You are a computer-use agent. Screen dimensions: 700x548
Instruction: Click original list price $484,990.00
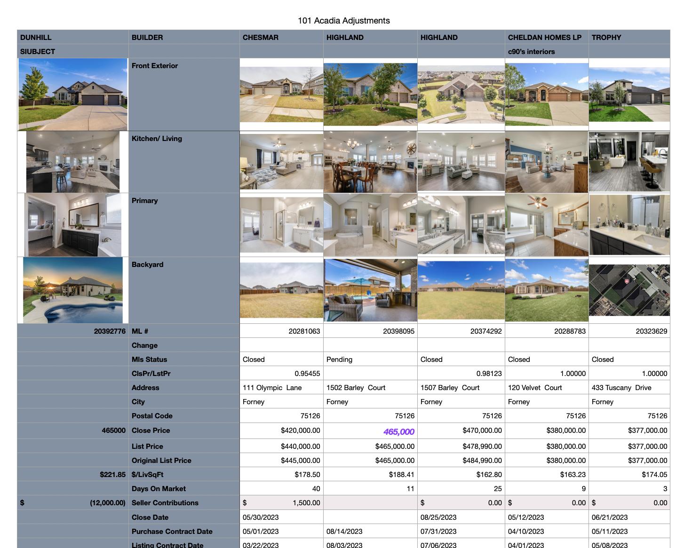click(482, 461)
